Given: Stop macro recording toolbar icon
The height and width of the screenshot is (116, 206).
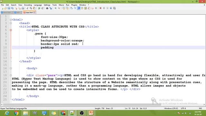Looking at the screenshot, I should point(104,8).
